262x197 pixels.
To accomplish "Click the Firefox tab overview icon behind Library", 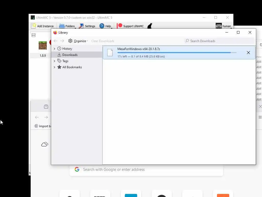I will 46,106.
